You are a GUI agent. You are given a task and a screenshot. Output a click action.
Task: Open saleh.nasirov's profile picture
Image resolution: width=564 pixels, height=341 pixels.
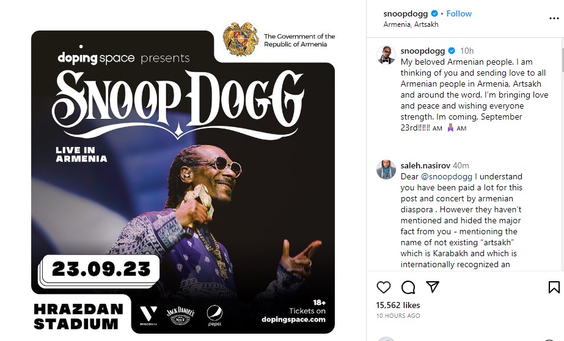click(386, 169)
